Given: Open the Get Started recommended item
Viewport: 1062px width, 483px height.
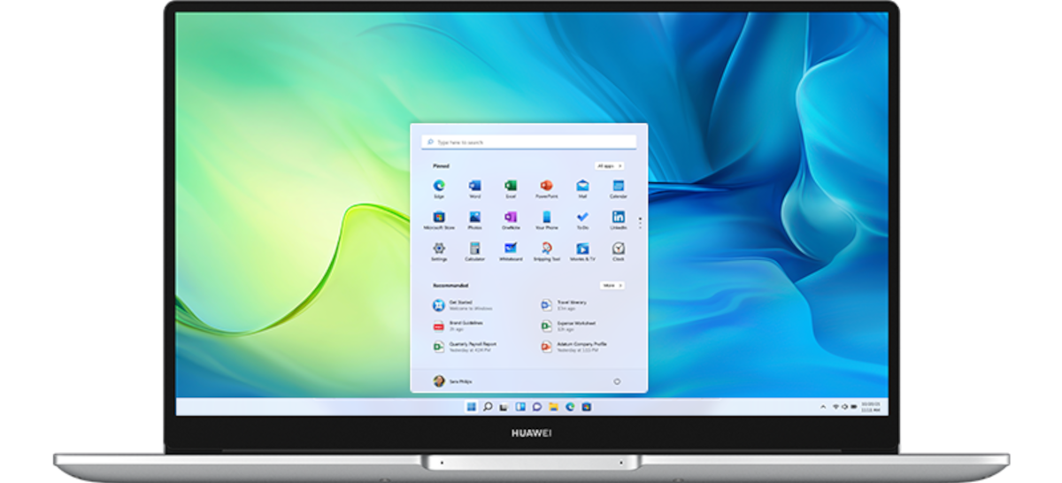Looking at the screenshot, I should 464,305.
